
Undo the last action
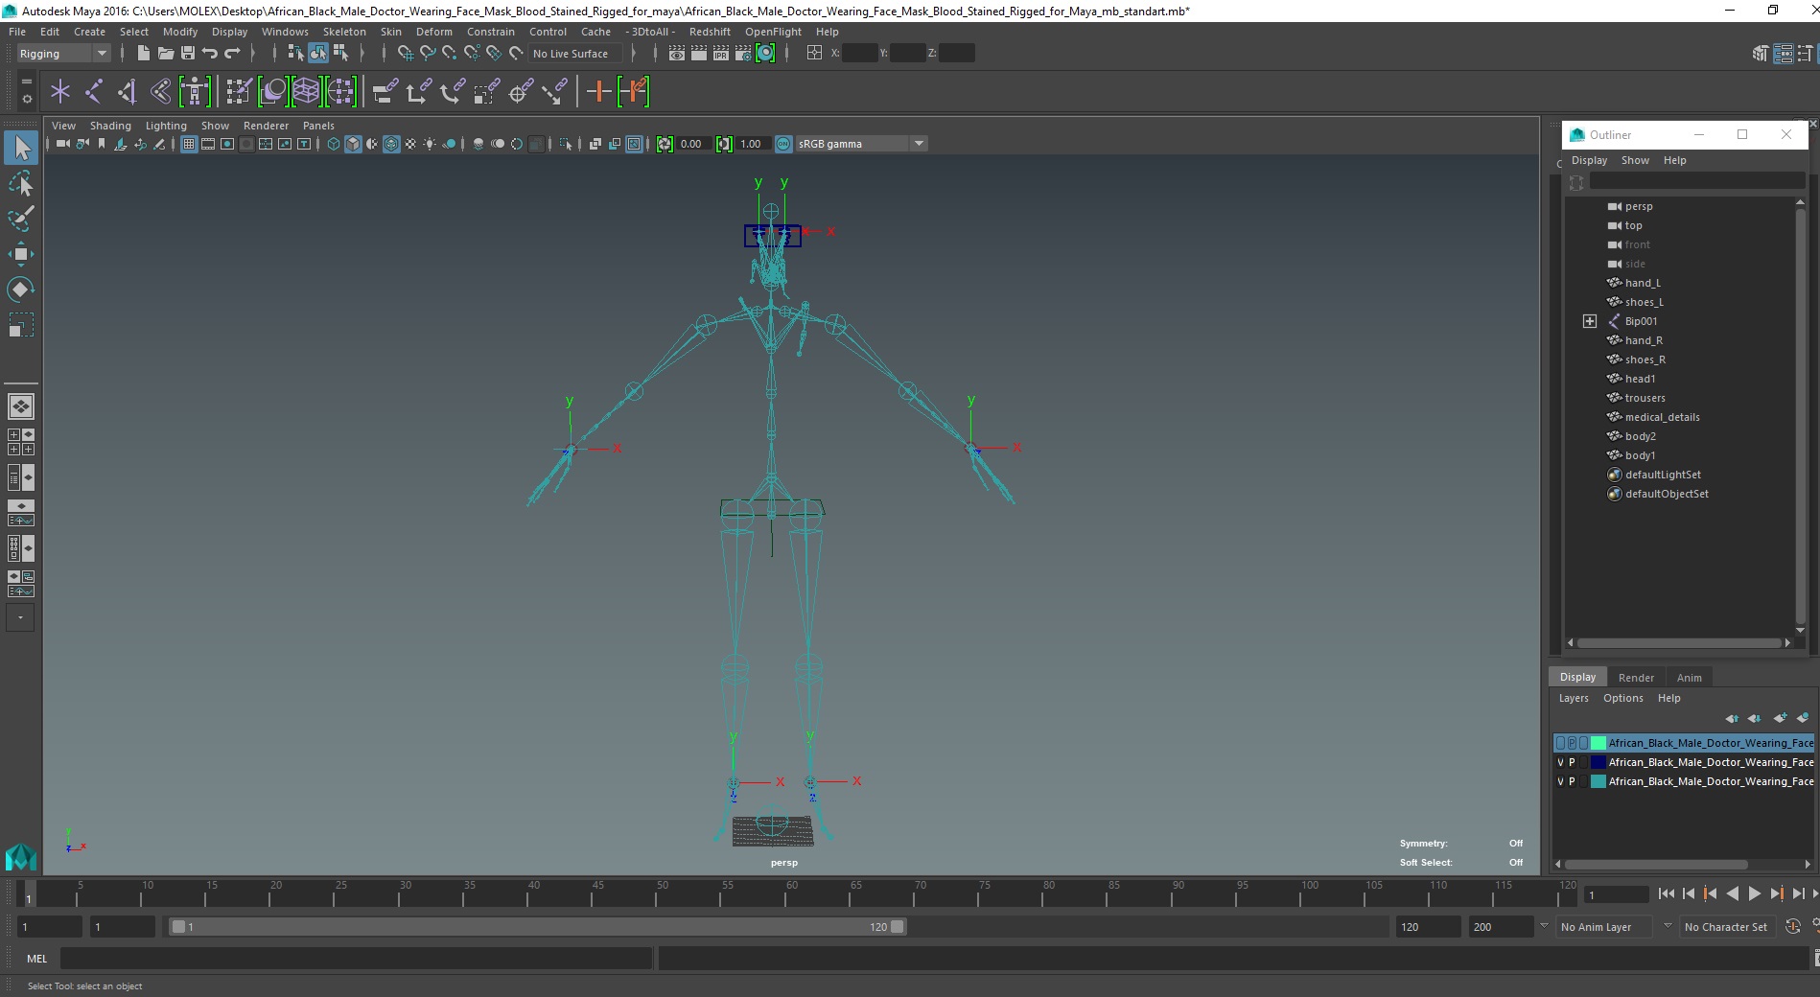pyautogui.click(x=209, y=54)
